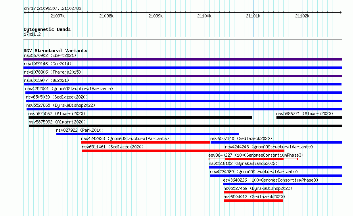
Task: Select the red bar under nsv6504012
Action: 253,201
